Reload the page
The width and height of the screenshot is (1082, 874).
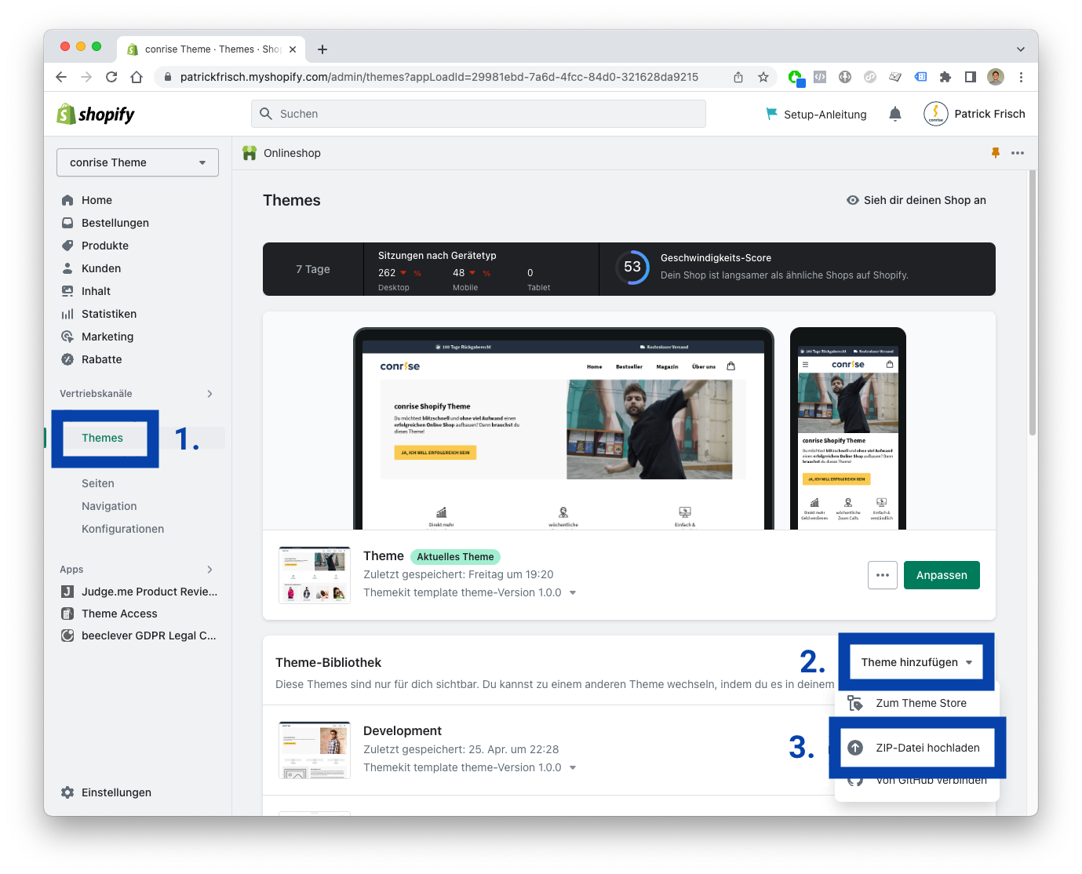[111, 77]
